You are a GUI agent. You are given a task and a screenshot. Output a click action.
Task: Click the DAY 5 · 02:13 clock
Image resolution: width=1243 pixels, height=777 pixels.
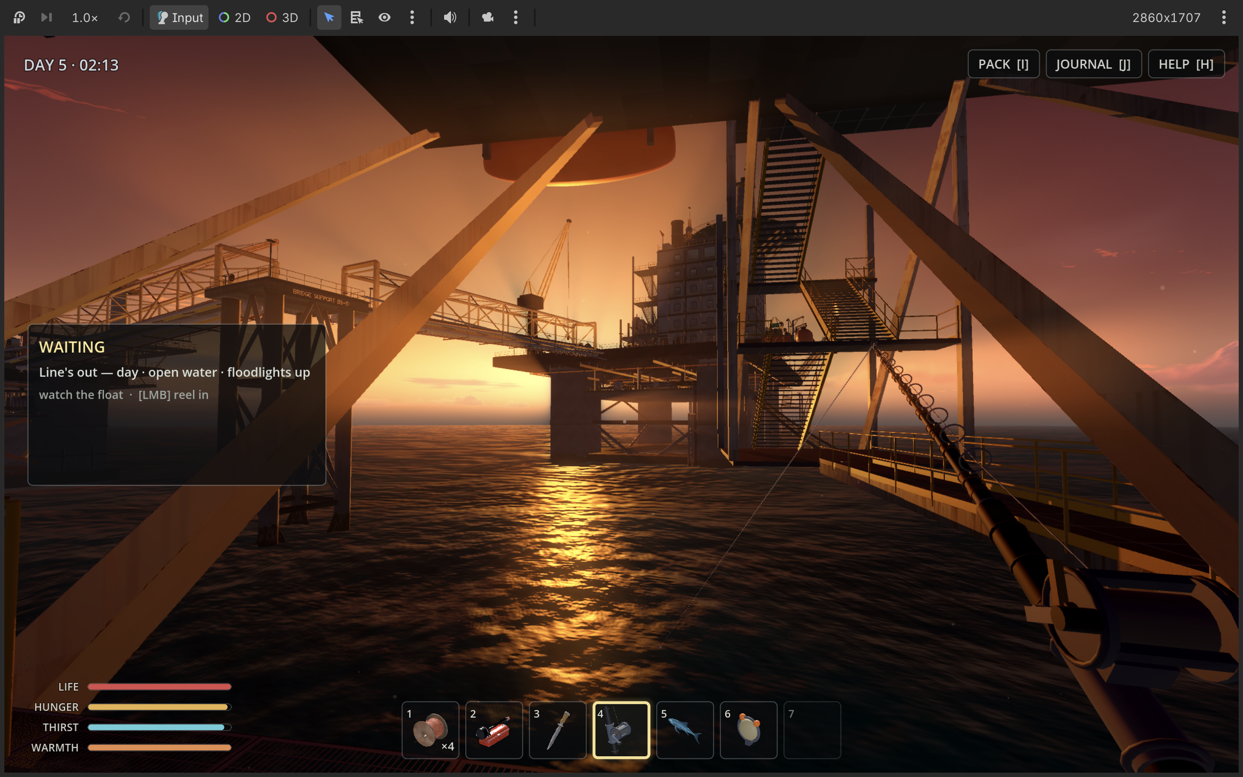(x=71, y=65)
